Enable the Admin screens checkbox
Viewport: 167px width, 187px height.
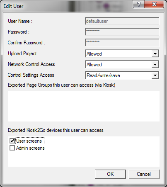tap(12, 148)
